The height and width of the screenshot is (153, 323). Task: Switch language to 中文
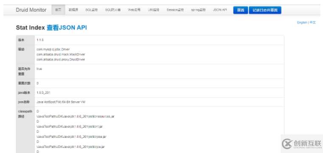312,22
